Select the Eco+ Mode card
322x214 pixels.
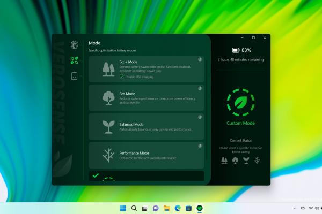(146, 69)
